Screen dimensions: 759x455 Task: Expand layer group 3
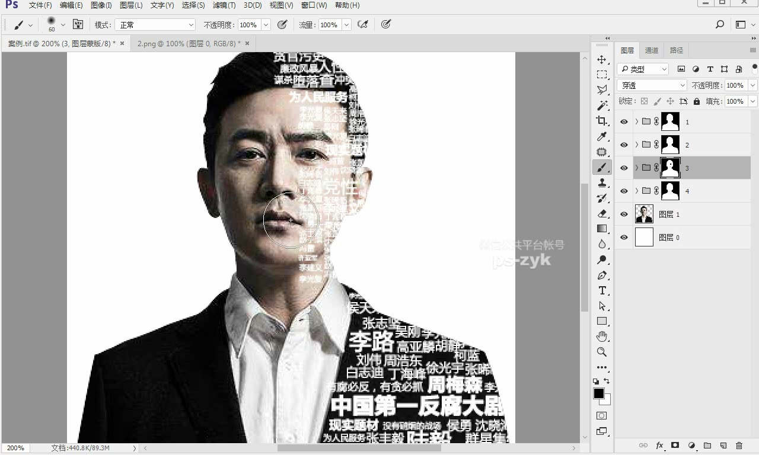coord(636,168)
